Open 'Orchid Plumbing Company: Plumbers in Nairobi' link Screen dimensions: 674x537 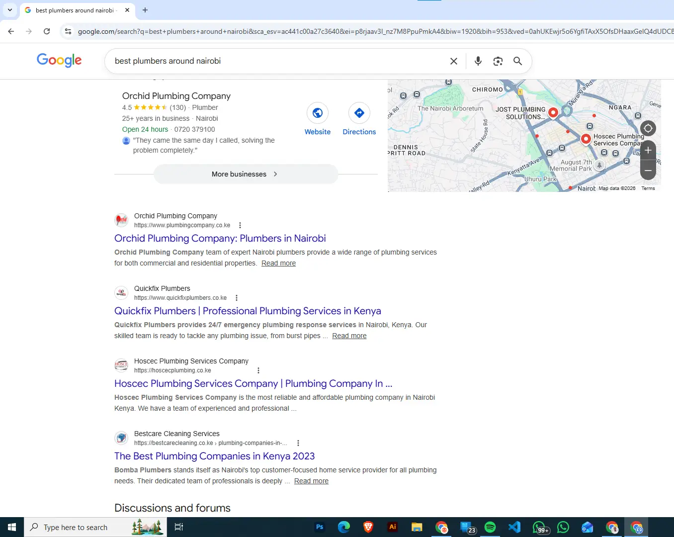tap(220, 238)
